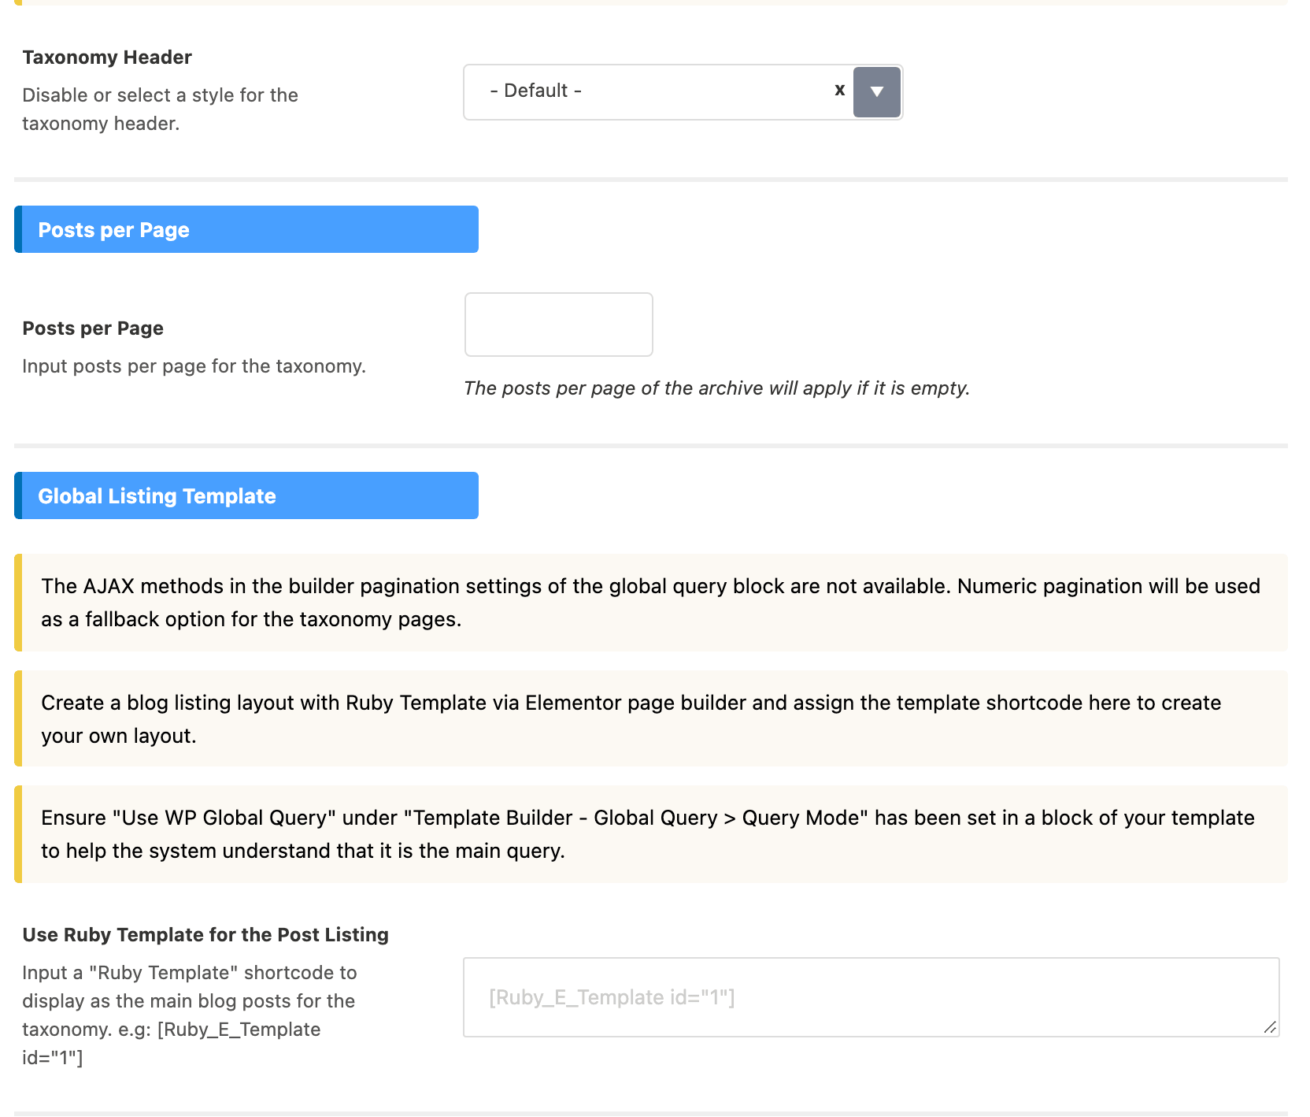Open the Taxonomy Header dropdown arrow
1310x1117 pixels.
pyautogui.click(x=876, y=92)
